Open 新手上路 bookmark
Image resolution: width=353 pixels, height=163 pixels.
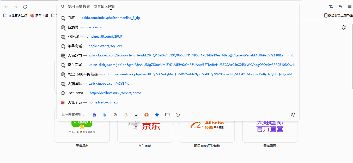pyautogui.click(x=39, y=15)
